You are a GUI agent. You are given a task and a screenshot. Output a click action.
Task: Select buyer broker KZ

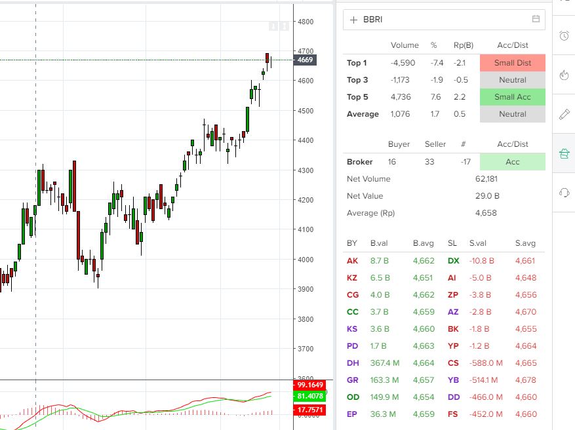point(352,278)
